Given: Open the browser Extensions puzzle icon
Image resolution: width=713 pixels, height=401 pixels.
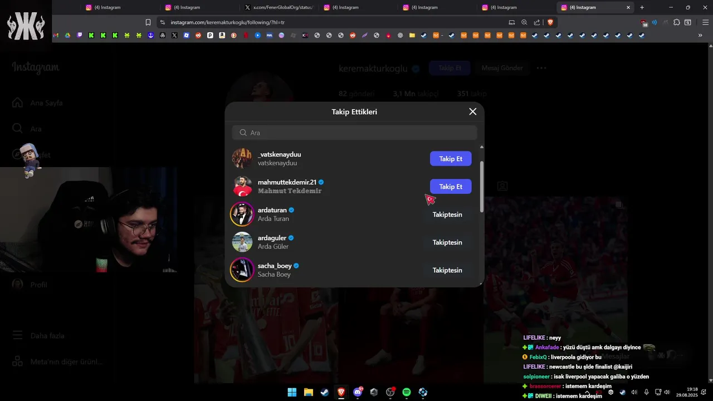Looking at the screenshot, I should tap(677, 22).
